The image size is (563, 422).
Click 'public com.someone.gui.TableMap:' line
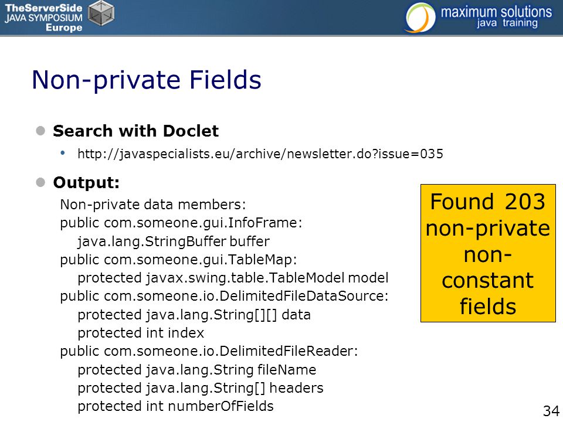(x=178, y=260)
